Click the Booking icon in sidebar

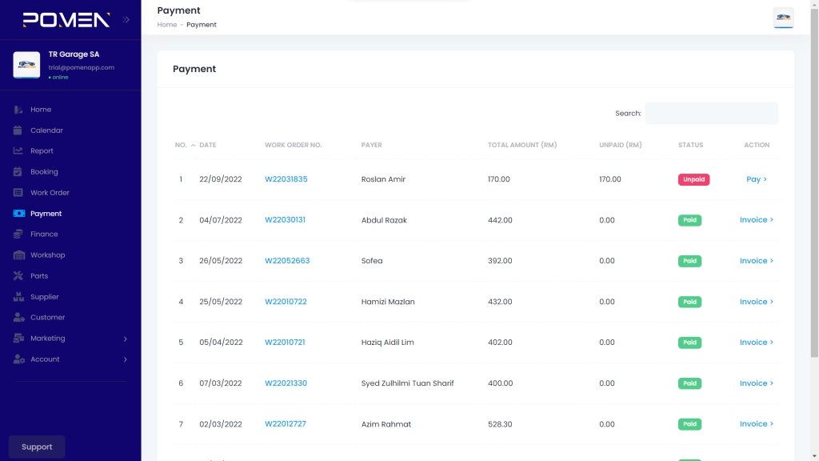[18, 171]
